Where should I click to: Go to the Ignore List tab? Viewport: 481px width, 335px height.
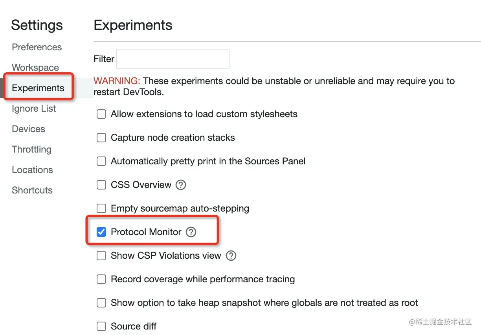click(x=34, y=109)
